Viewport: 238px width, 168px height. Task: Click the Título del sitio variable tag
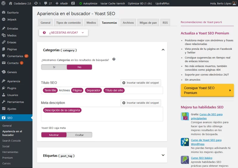coord(114,90)
